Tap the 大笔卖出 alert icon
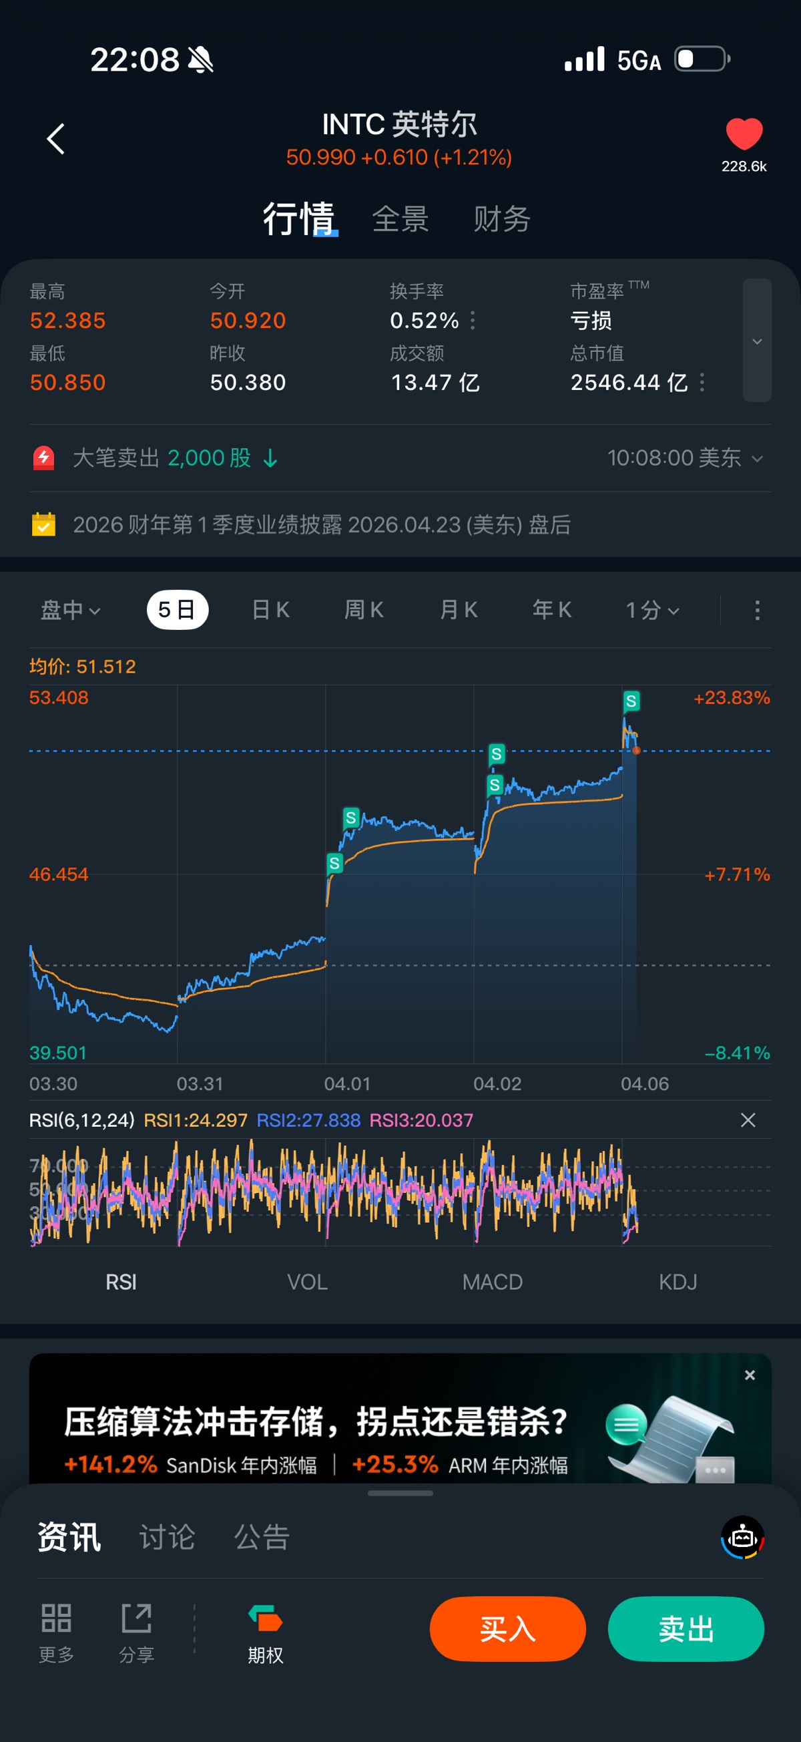 (x=44, y=458)
